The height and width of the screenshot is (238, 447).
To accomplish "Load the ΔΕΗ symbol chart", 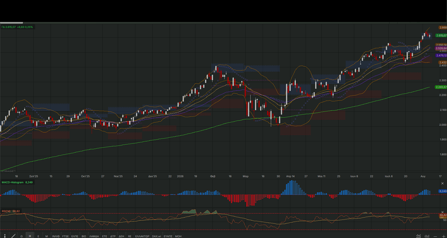I will 122,236.
